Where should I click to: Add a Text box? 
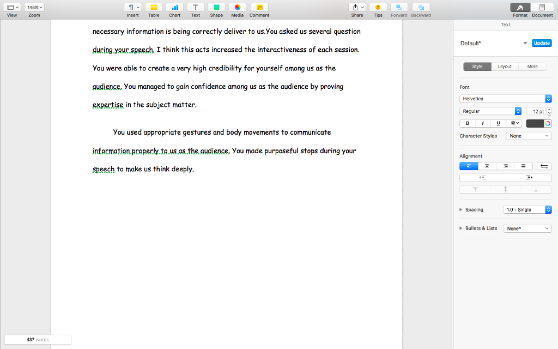[x=195, y=8]
